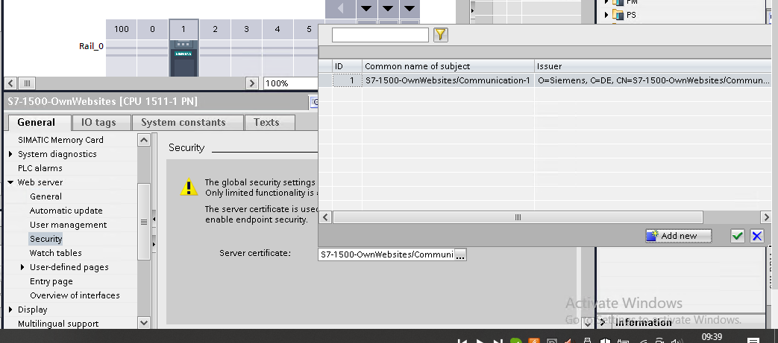This screenshot has height=343, width=778.
Task: Click the ellipsis button beside Server certificate
Action: pyautogui.click(x=460, y=254)
